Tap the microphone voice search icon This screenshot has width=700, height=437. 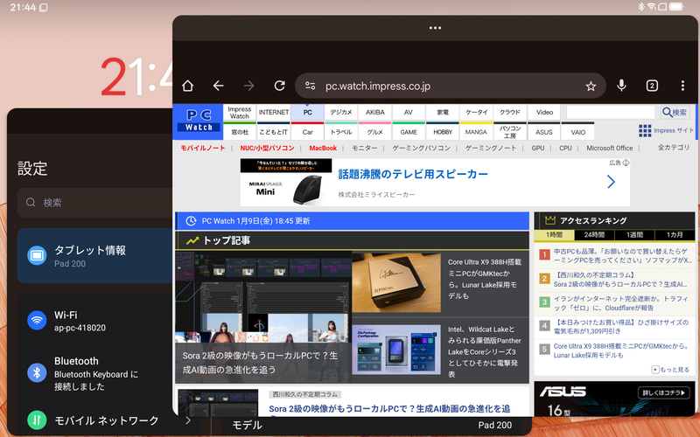pos(621,86)
